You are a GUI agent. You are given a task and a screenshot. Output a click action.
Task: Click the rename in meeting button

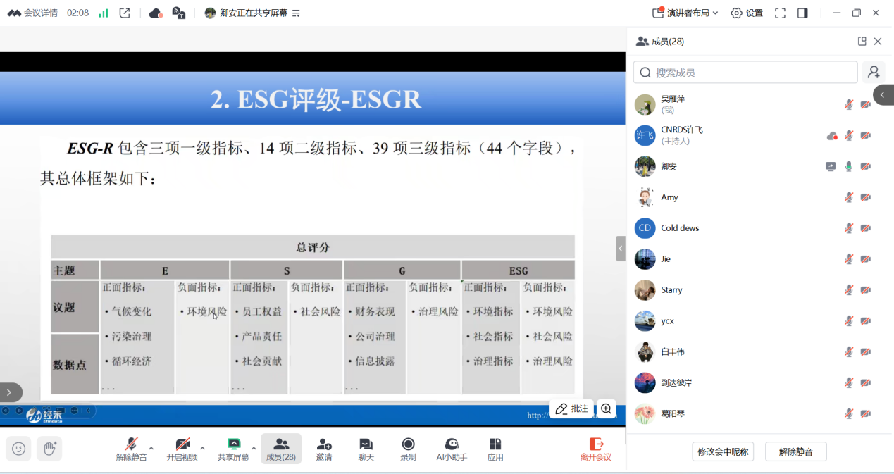tap(723, 451)
